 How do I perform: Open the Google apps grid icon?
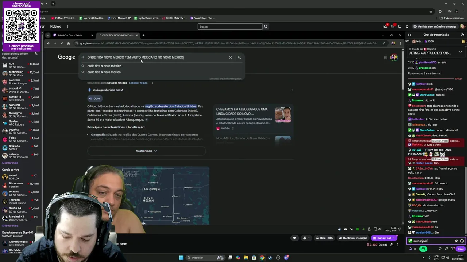coord(386,57)
